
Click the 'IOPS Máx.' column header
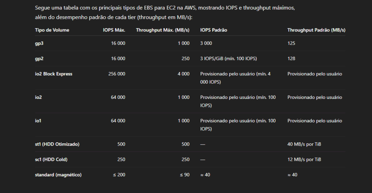(x=114, y=30)
